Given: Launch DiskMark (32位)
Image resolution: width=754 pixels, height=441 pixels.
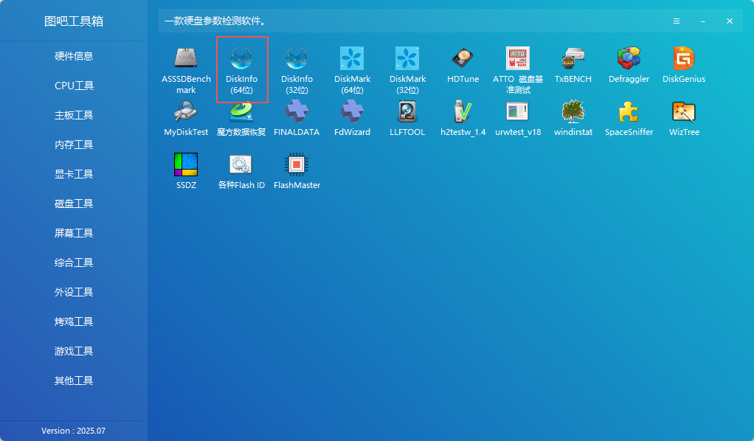Looking at the screenshot, I should click(407, 70).
